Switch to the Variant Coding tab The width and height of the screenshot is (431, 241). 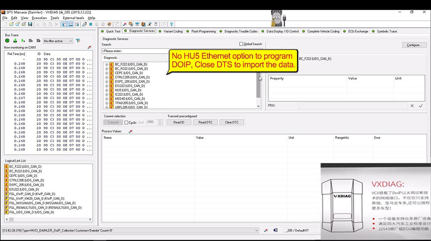point(171,31)
